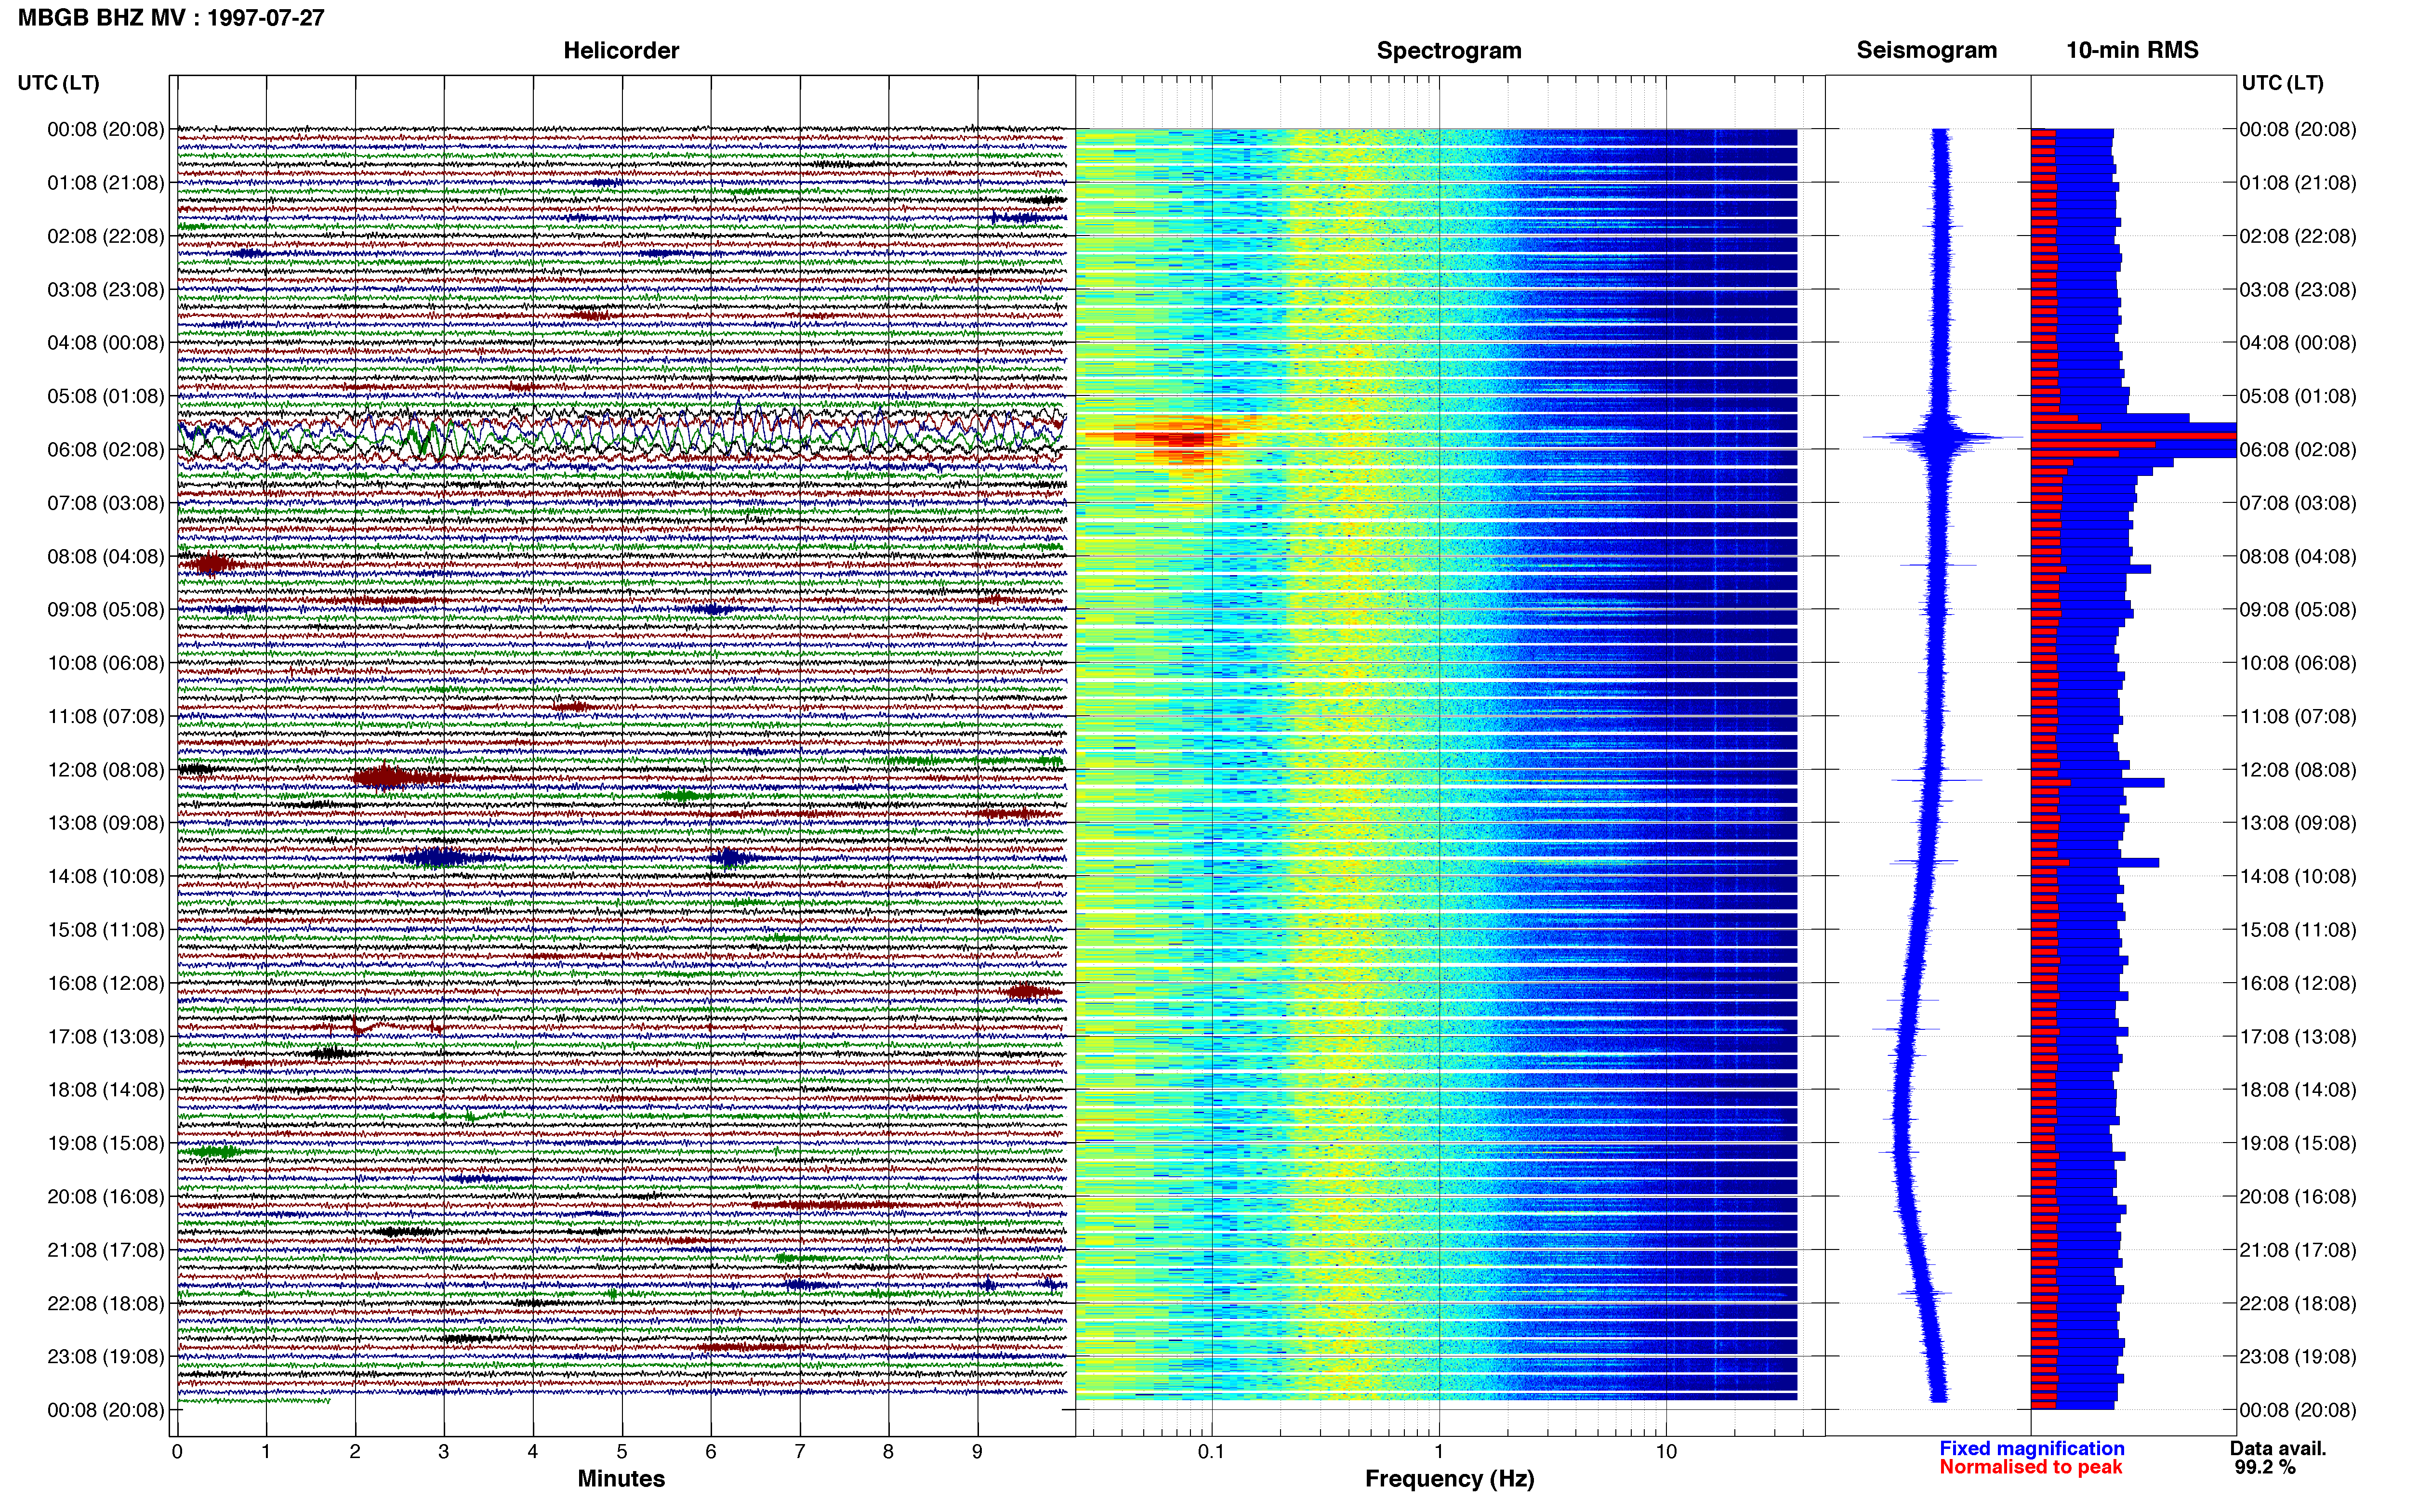
Task: Click the 'Fixed magnification' legend text
Action: (2032, 1448)
